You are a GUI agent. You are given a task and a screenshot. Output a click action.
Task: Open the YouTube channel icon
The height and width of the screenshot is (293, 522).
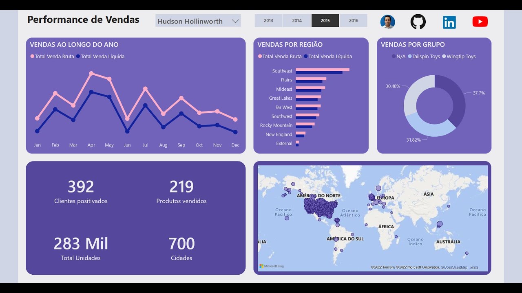tap(480, 22)
